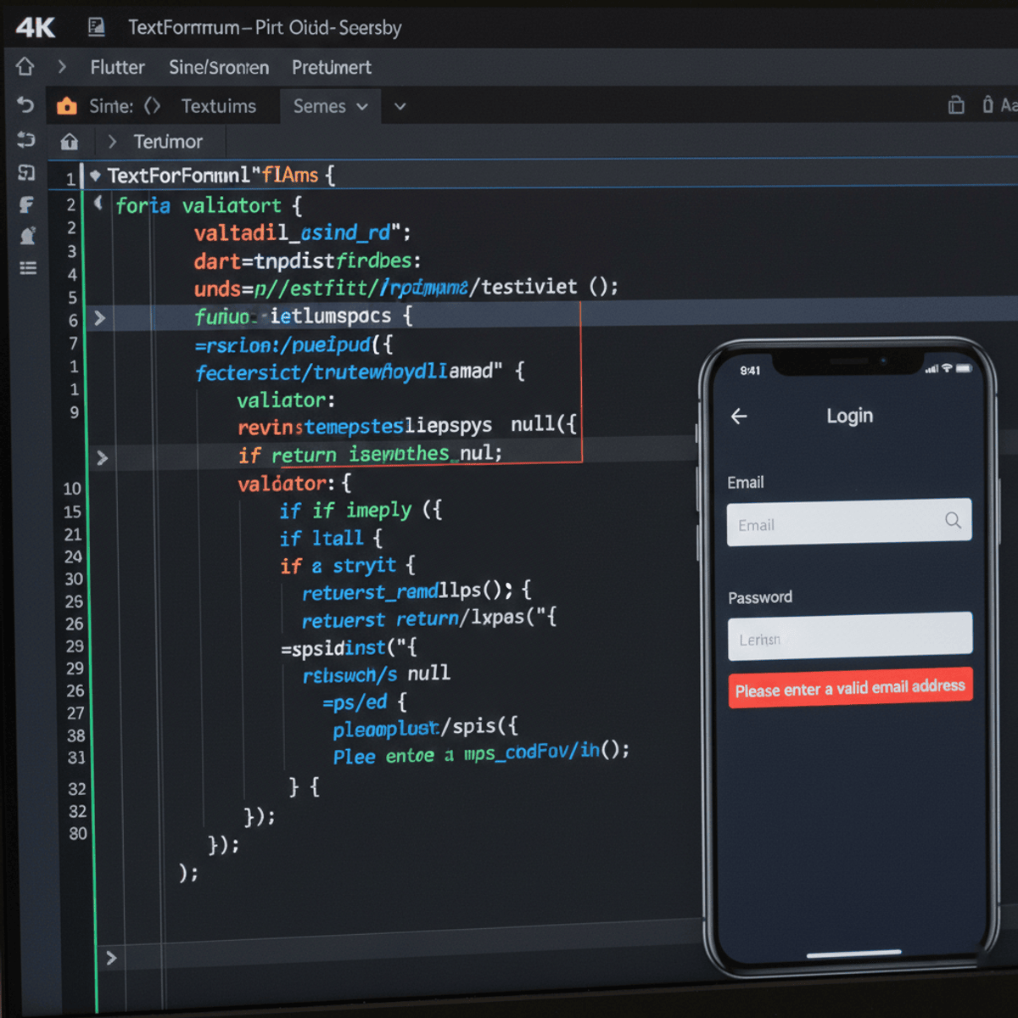Click the sync arrows icon in the left sidebar
This screenshot has width=1018, height=1018.
coord(25,141)
